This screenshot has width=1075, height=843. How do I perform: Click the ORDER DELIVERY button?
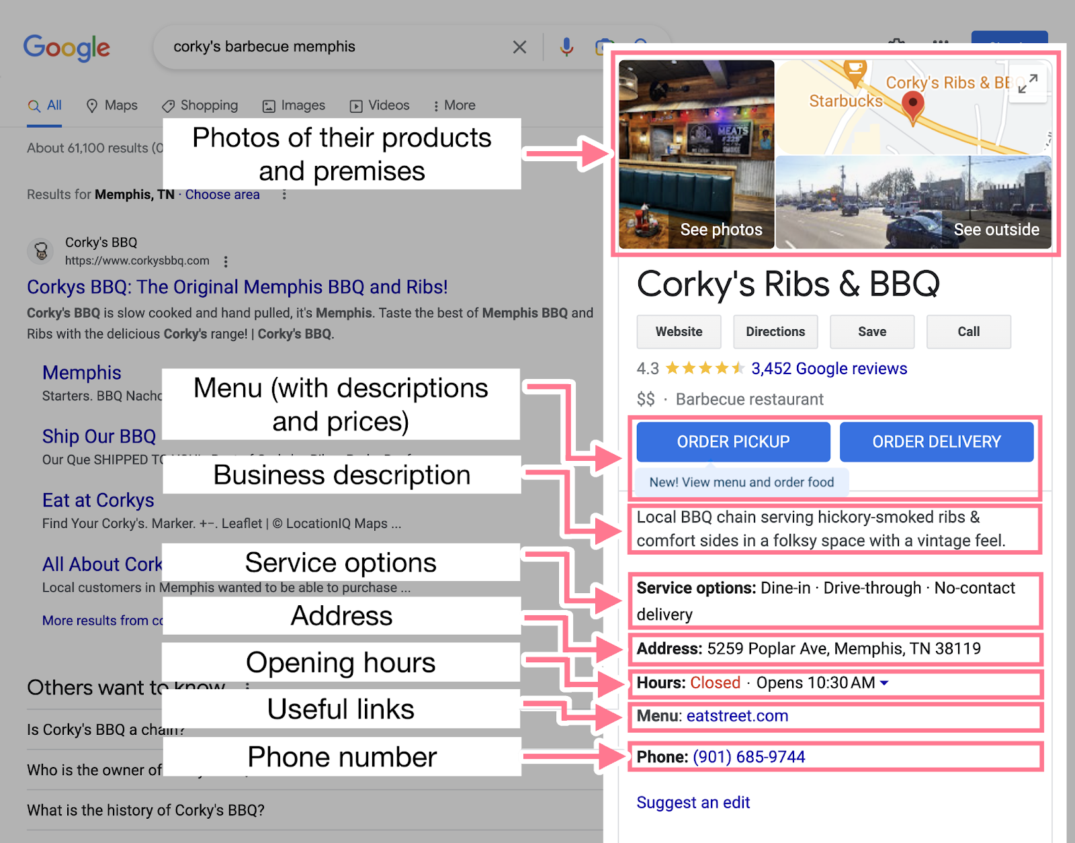coord(937,442)
